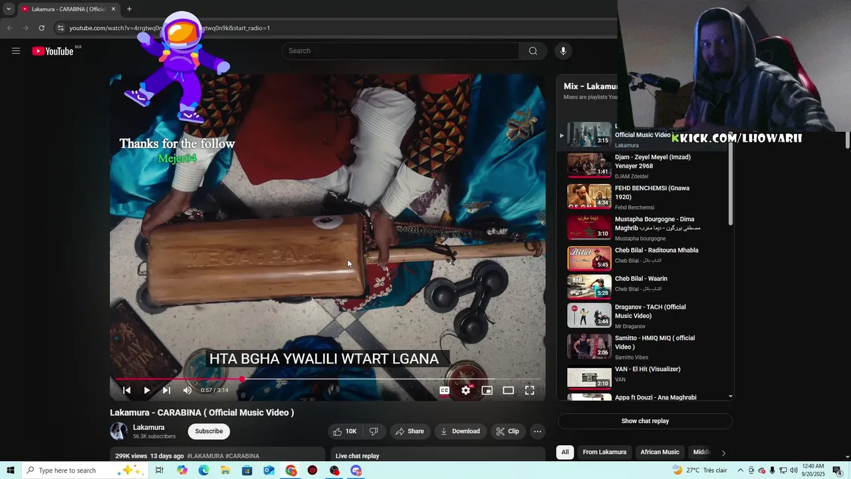The image size is (851, 479).
Task: Open the Lakamura channel name link
Action: pyautogui.click(x=149, y=428)
